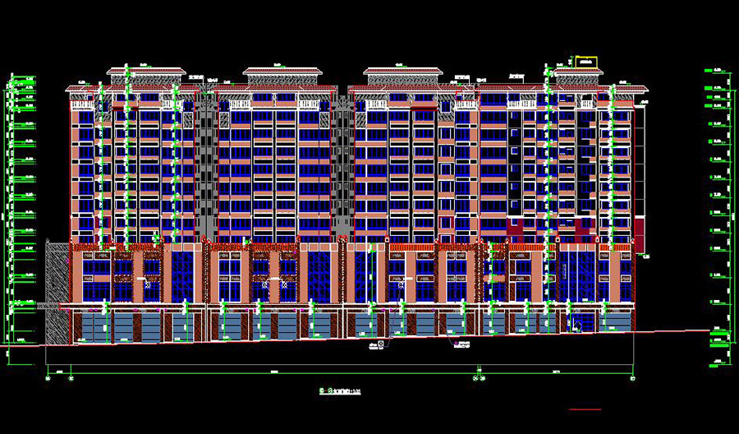Pick the rightmost grid axis bubble on the bottom dimension line

[x=632, y=378]
